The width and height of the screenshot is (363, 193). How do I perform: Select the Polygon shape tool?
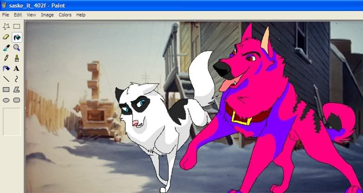tap(17, 89)
